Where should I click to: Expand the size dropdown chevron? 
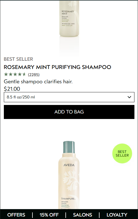coord(129,97)
